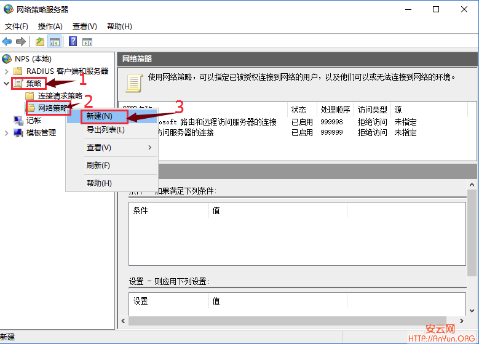Click the Up one level folder icon
This screenshot has height=344, width=479.
[x=40, y=42]
